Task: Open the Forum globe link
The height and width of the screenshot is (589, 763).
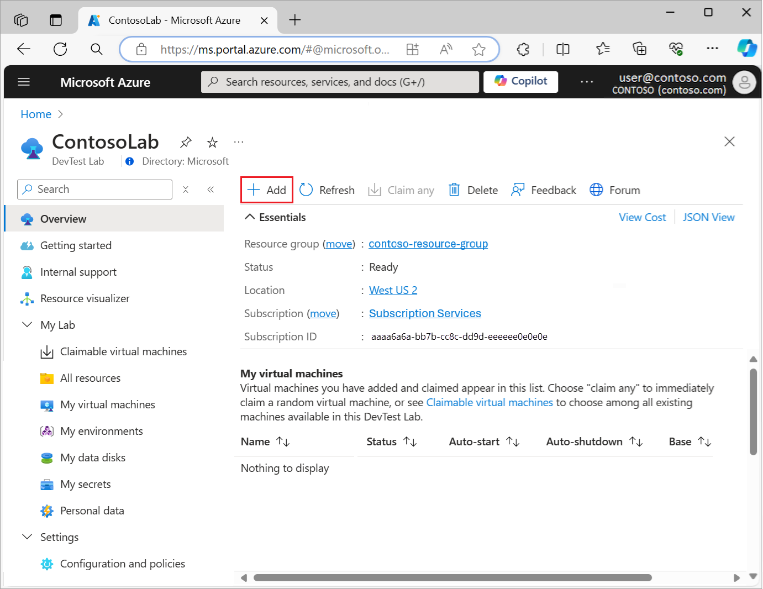Action: pyautogui.click(x=614, y=190)
